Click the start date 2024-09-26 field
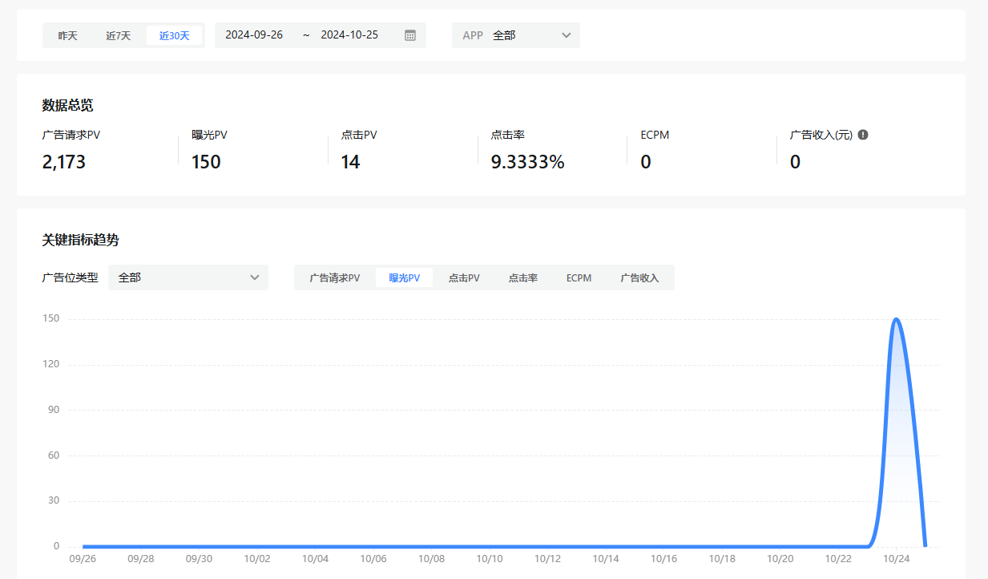The image size is (988, 579). 254,35
